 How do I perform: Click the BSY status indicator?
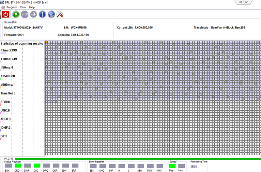click(8, 165)
